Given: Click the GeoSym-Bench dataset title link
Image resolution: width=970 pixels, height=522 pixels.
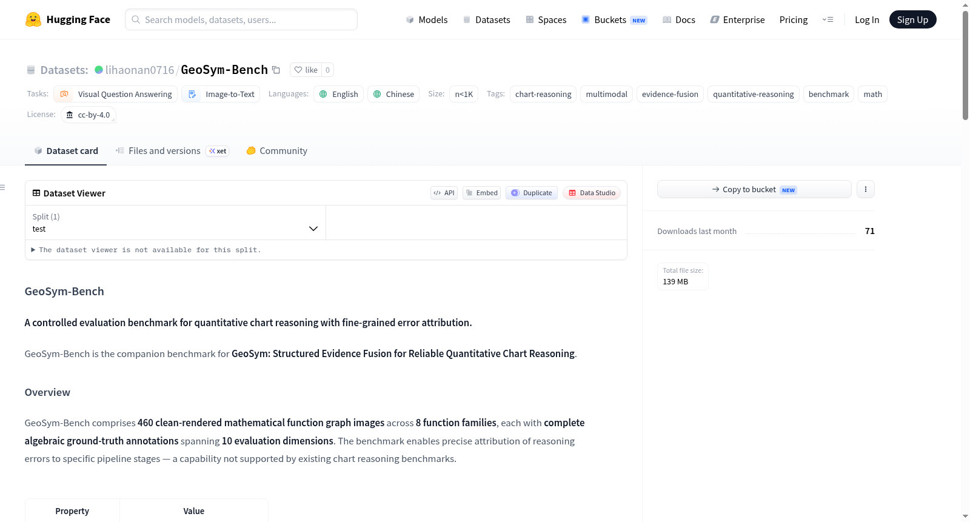Looking at the screenshot, I should [x=224, y=70].
